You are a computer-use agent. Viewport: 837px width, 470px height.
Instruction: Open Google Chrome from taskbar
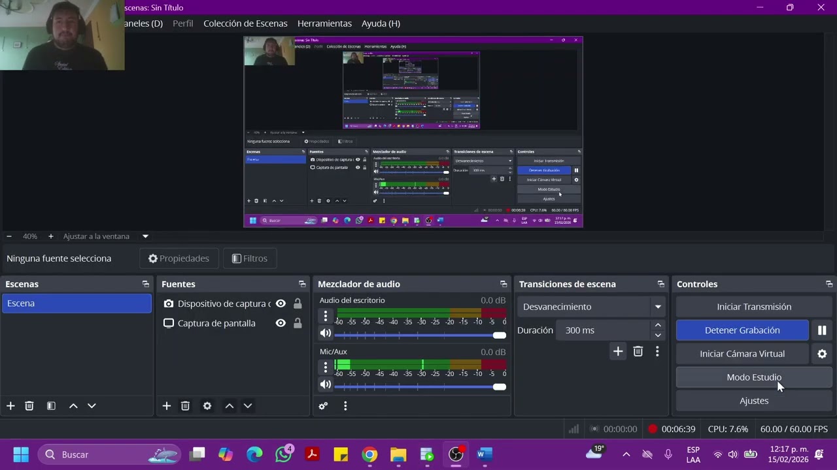click(x=369, y=454)
